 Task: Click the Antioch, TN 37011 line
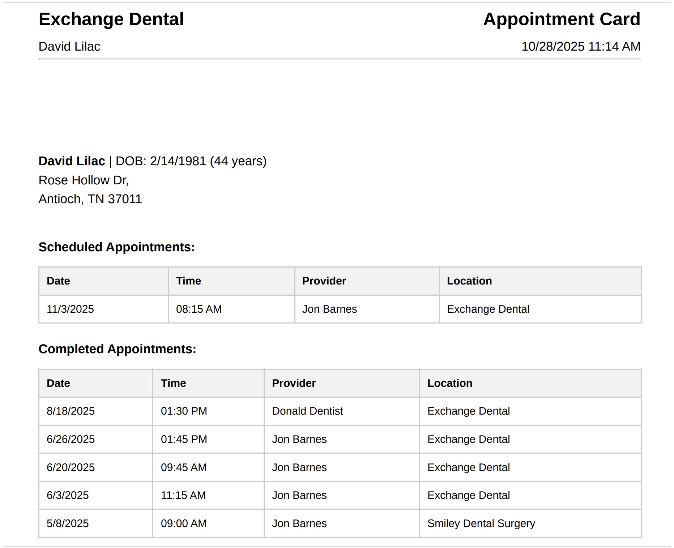90,199
